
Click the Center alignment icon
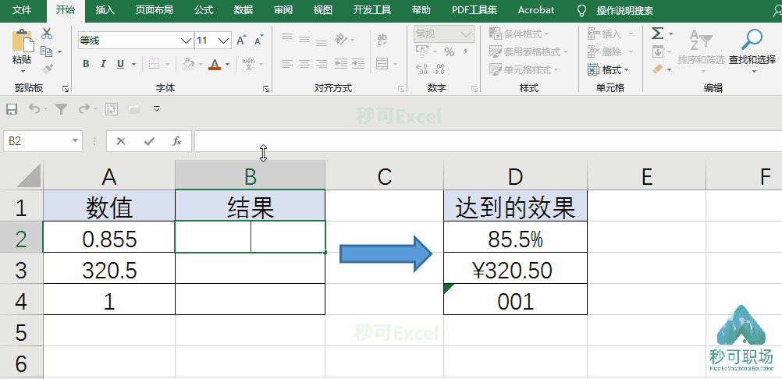pos(304,64)
